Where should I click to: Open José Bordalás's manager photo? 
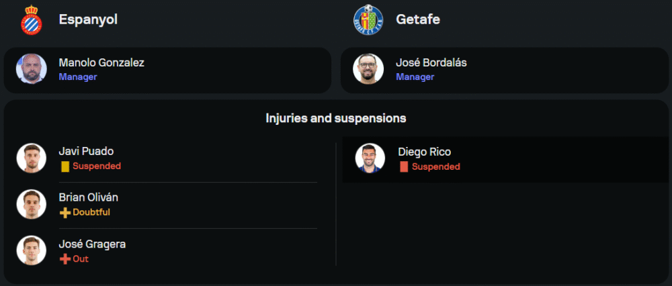point(368,69)
